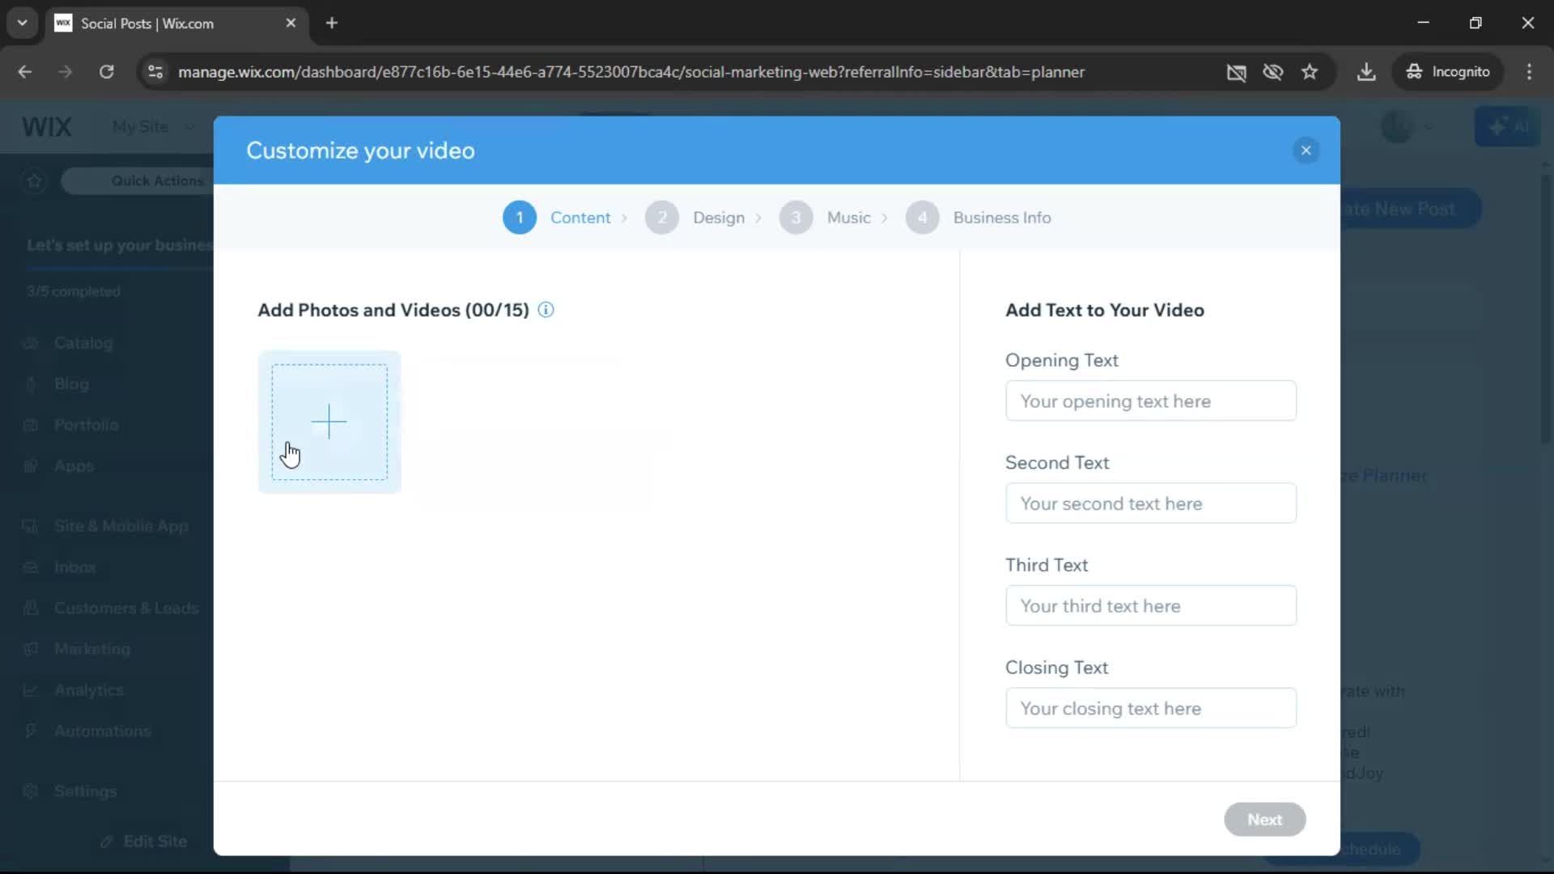Viewport: 1554px width, 874px height.
Task: View site information icon in address bar
Action: click(155, 72)
